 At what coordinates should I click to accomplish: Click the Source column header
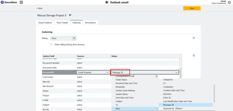94,56
